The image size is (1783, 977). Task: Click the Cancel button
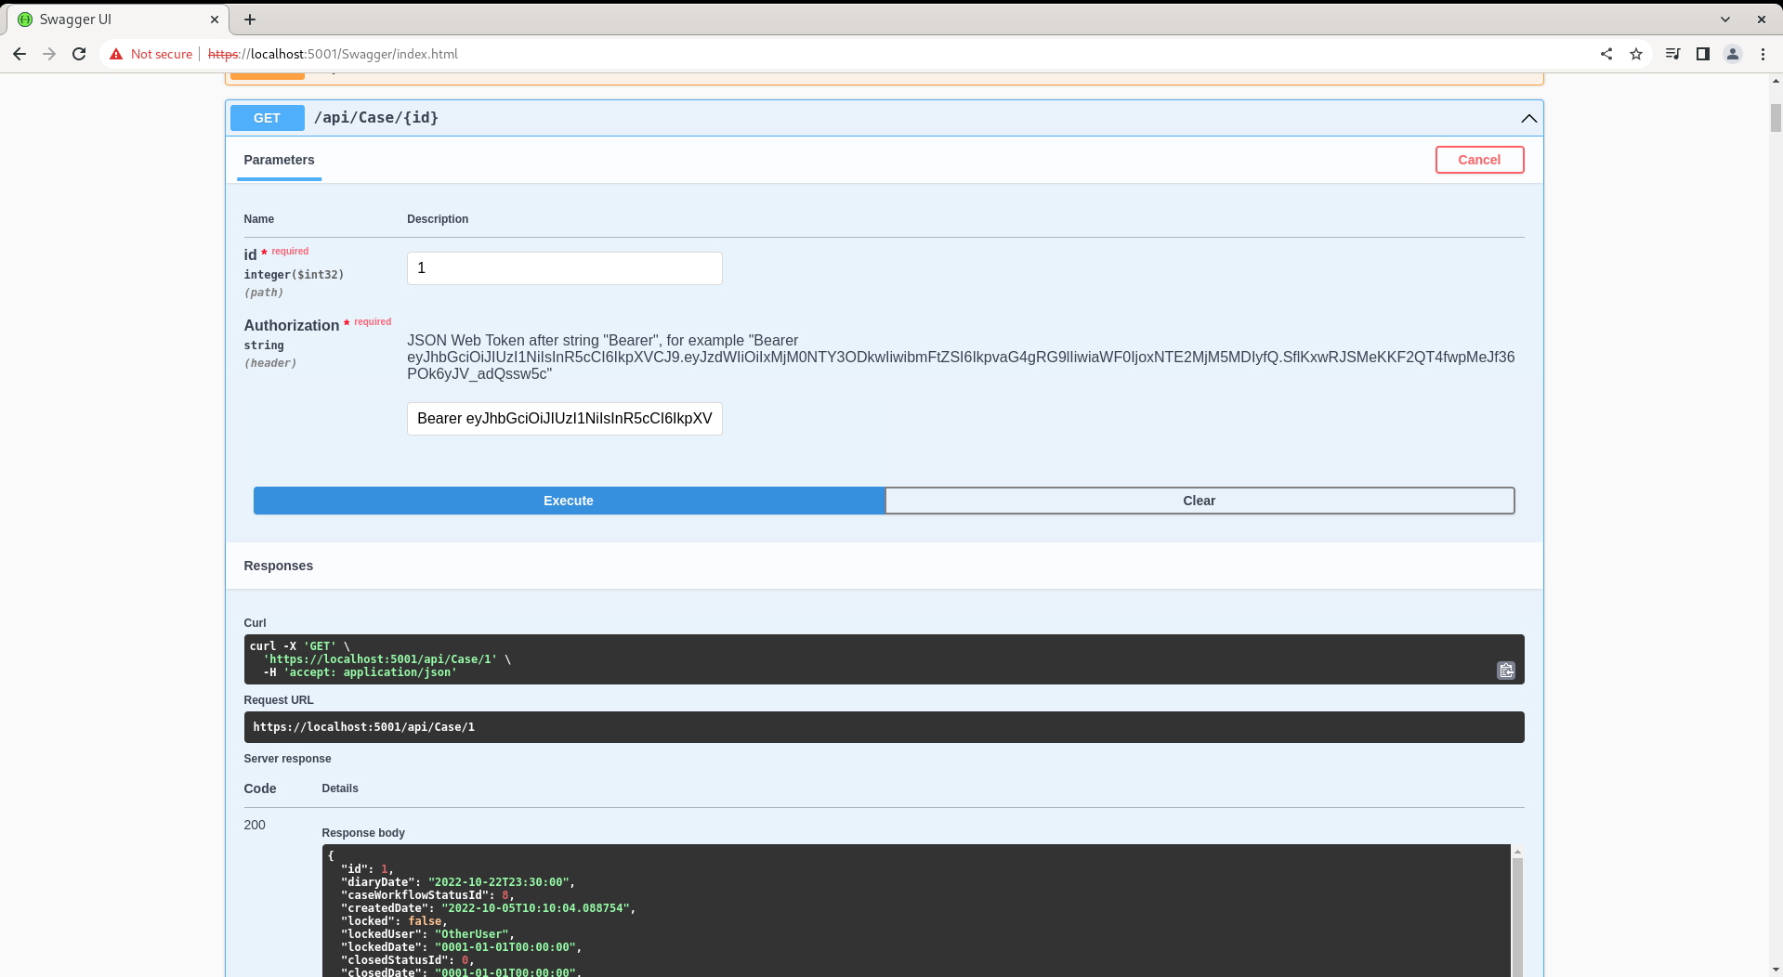(1479, 160)
